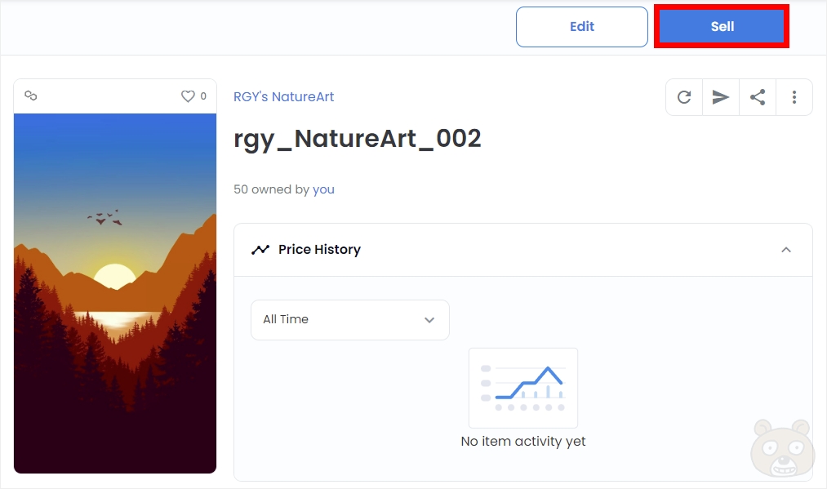Collapse the Price History panel
827x489 pixels.
coord(786,250)
